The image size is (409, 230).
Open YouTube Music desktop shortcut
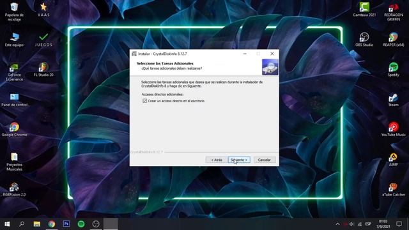click(x=394, y=130)
